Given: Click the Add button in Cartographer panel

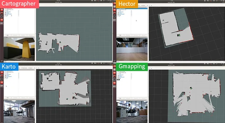Looking at the screenshot, I should coord(8,35).
